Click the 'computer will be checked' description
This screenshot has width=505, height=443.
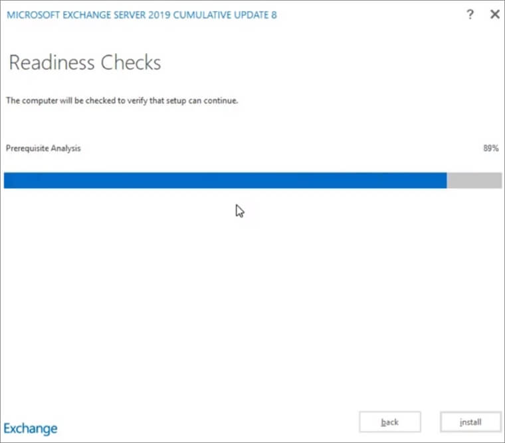click(x=122, y=100)
